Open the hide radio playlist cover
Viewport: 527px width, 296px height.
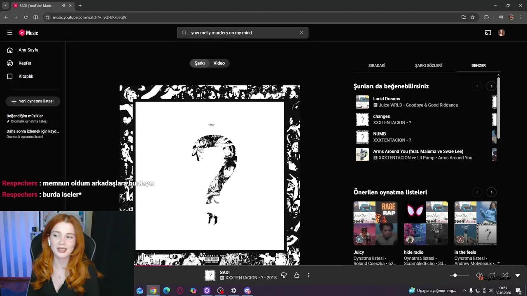pos(426,223)
